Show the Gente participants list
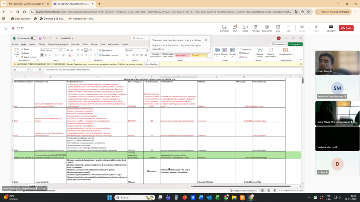360x202 pixels. pyautogui.click(x=245, y=28)
